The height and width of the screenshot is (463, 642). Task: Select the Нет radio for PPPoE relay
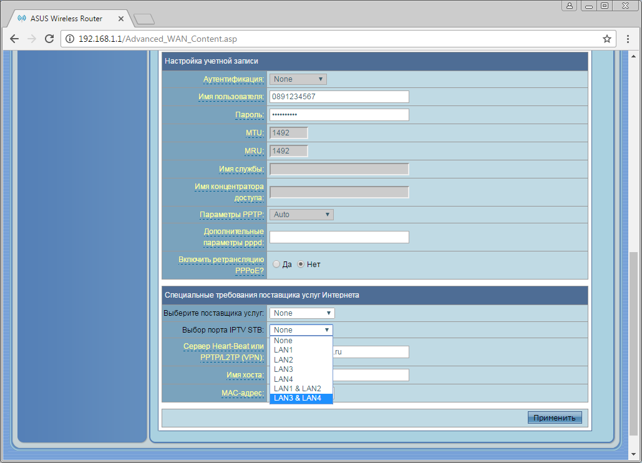click(301, 265)
